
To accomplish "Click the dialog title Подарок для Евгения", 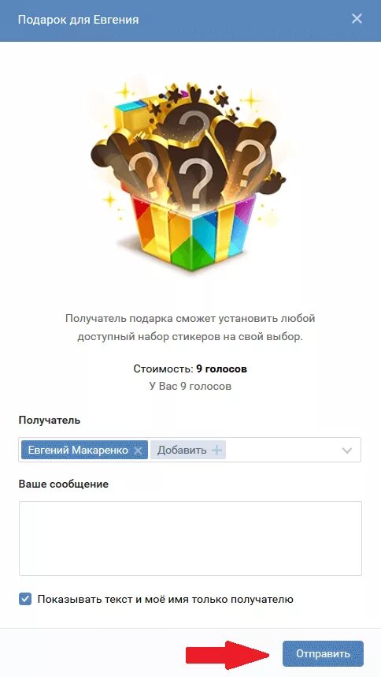I will (79, 20).
